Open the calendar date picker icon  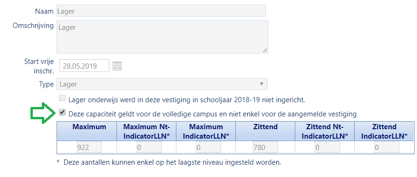pos(117,66)
